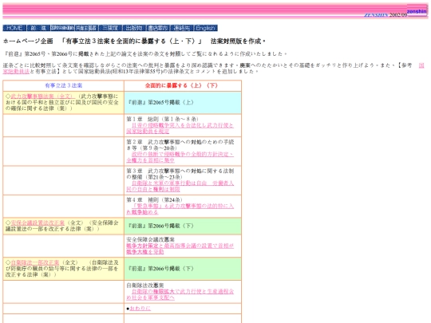
Task: Open the おわりに link
Action: coord(140,309)
